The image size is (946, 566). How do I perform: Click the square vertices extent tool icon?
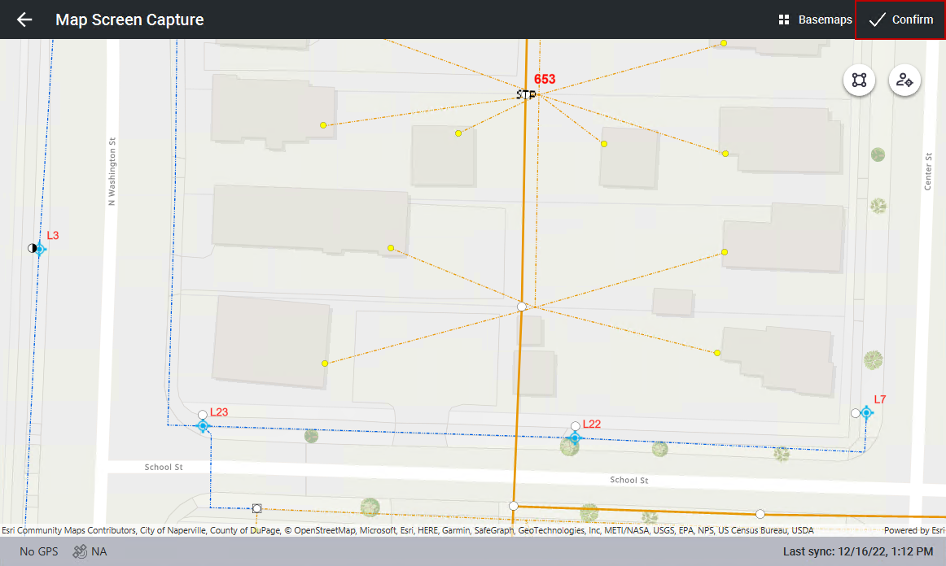tap(859, 80)
